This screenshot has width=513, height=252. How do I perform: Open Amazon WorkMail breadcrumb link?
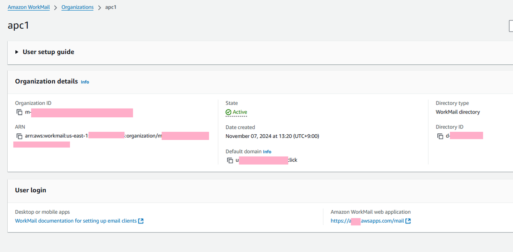coord(29,7)
